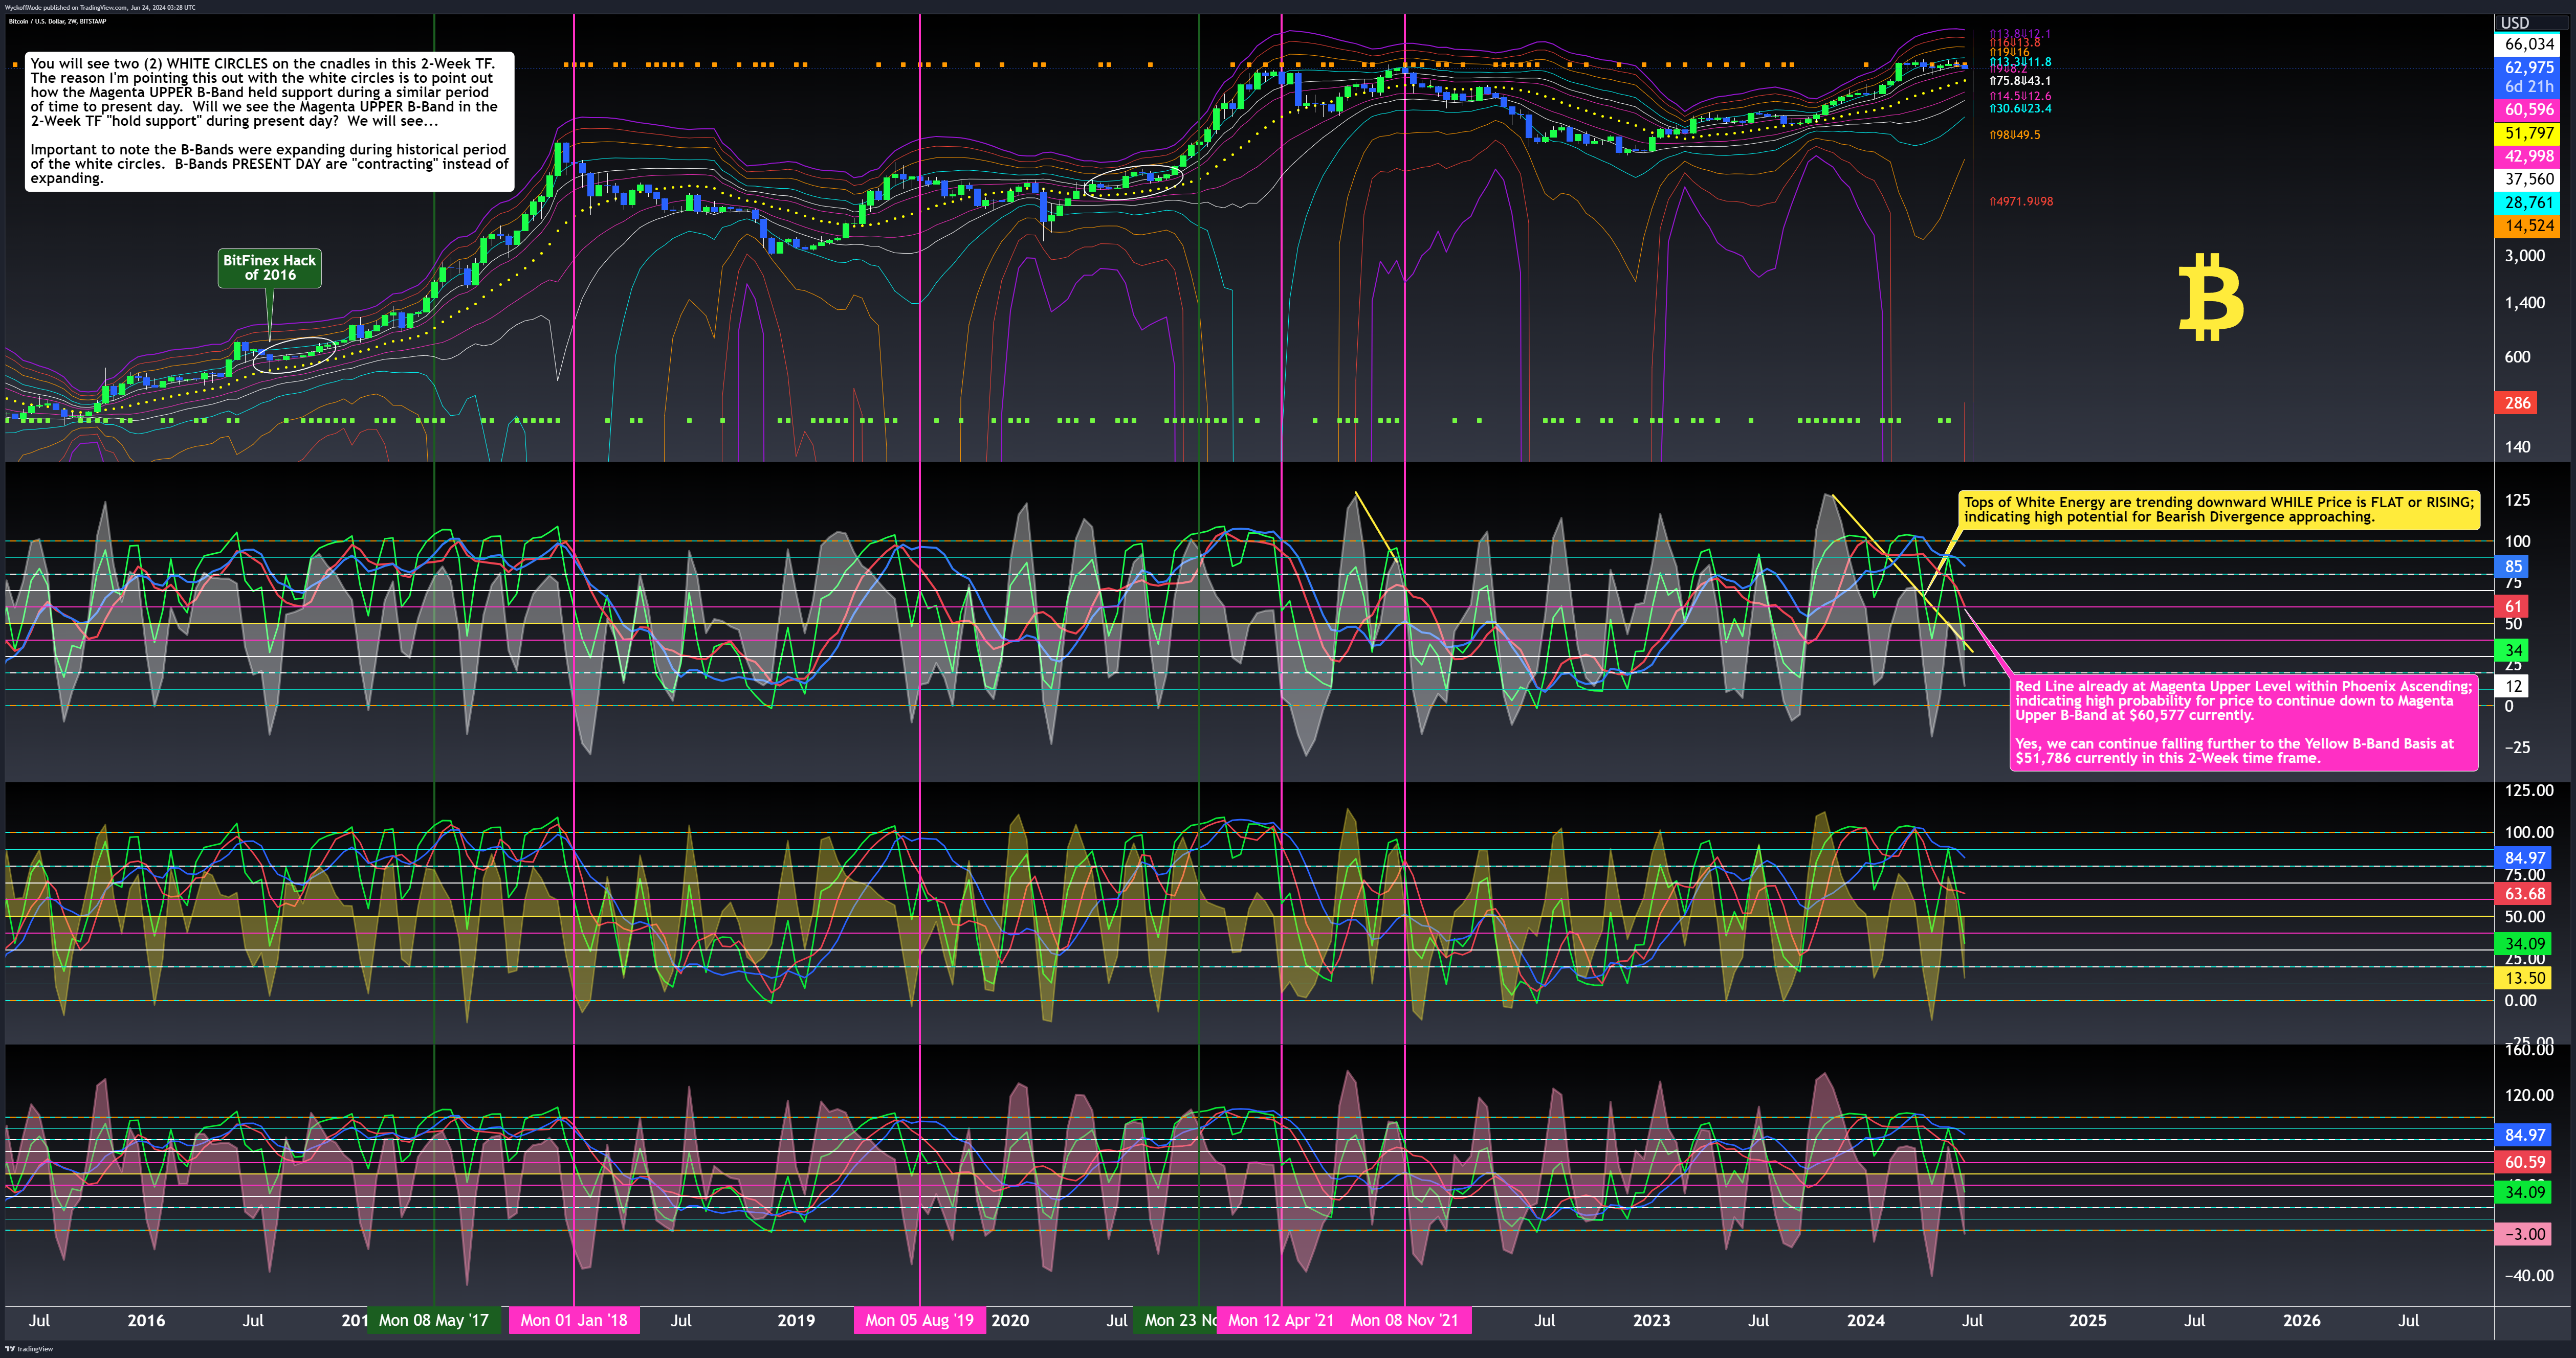Click the green 34 indicator value label
The height and width of the screenshot is (1358, 2576).
[2513, 650]
